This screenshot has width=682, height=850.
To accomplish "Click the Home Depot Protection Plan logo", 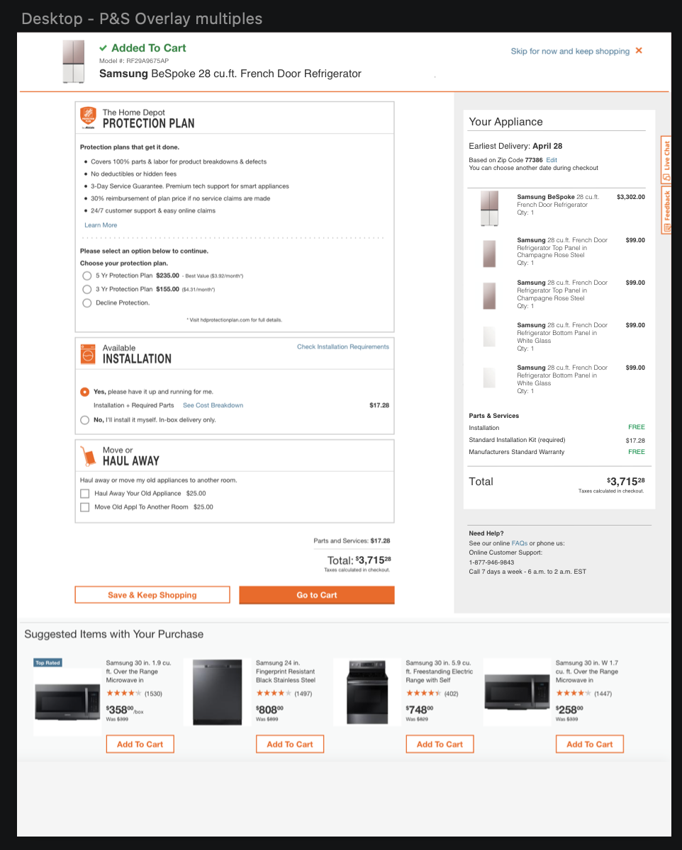I will tap(89, 118).
